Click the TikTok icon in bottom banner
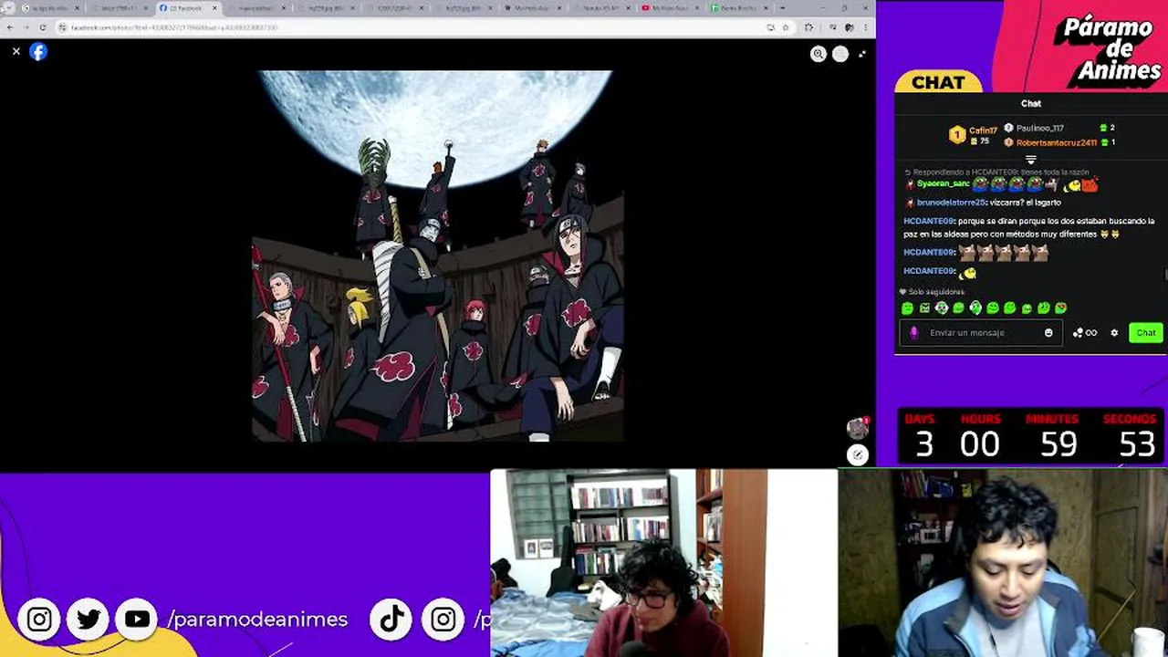The width and height of the screenshot is (1168, 657). point(391,620)
